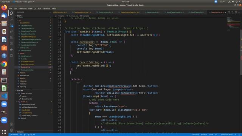The height and width of the screenshot is (136, 242).
Task: Open the Files app from the dock
Action: click(x=4, y=23)
